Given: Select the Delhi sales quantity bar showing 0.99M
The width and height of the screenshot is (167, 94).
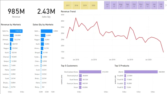Looking at the screenshot, I should (47, 31).
